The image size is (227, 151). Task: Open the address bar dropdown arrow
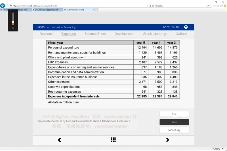coord(148,6)
